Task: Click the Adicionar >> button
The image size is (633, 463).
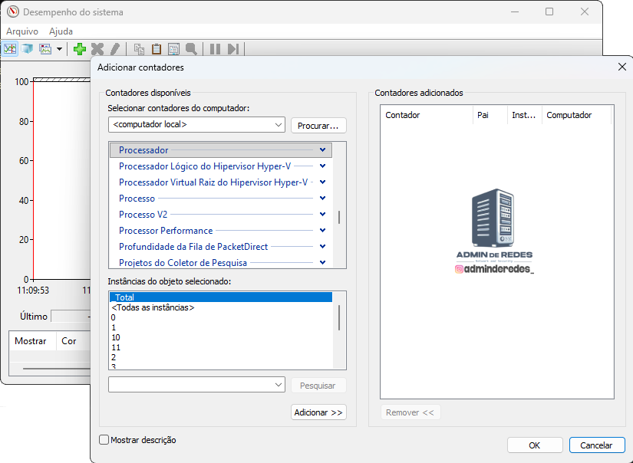Action: click(x=318, y=412)
